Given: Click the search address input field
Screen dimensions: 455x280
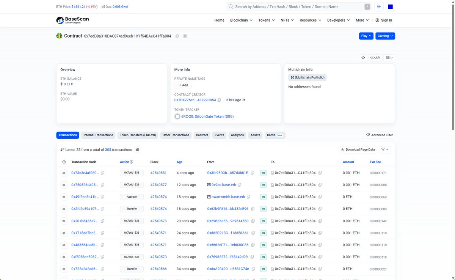Looking at the screenshot, I should click(x=299, y=7).
